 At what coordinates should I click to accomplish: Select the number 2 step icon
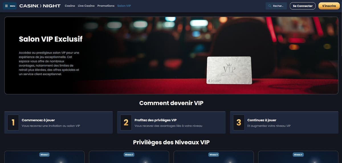(x=126, y=123)
